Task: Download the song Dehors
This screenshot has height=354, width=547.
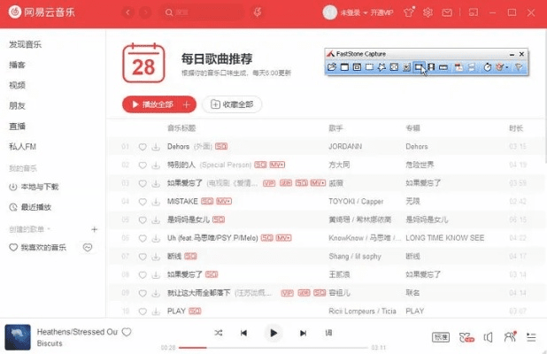Action: point(155,146)
